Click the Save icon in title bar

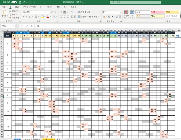point(20,2)
